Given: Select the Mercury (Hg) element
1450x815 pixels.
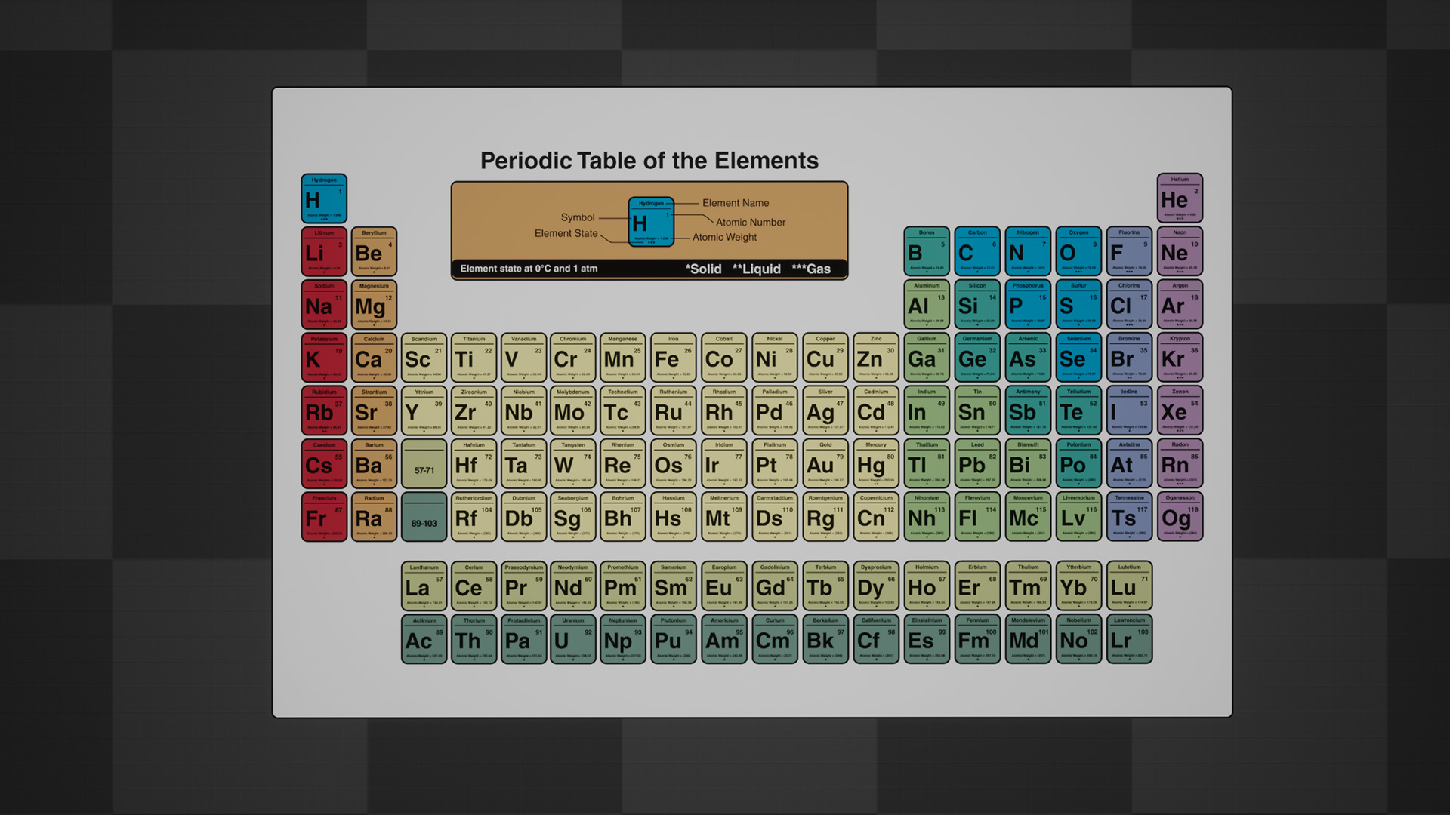Looking at the screenshot, I should (875, 463).
